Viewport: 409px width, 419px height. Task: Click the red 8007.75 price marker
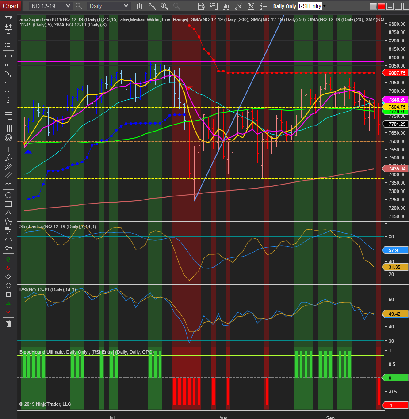click(x=396, y=73)
